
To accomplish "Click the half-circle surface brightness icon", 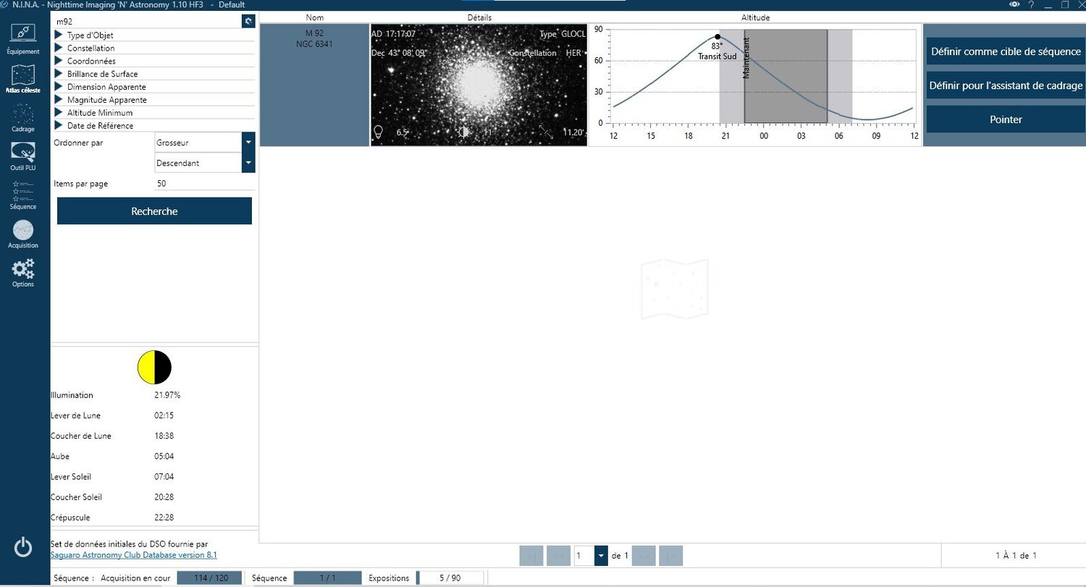I will 464,132.
